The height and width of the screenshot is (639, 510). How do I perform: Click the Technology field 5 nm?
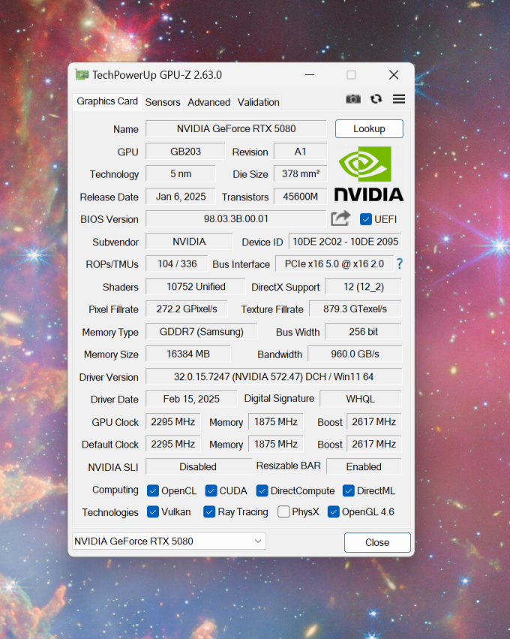click(x=181, y=174)
